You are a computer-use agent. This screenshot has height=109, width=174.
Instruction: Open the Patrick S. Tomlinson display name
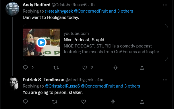tap(44, 80)
